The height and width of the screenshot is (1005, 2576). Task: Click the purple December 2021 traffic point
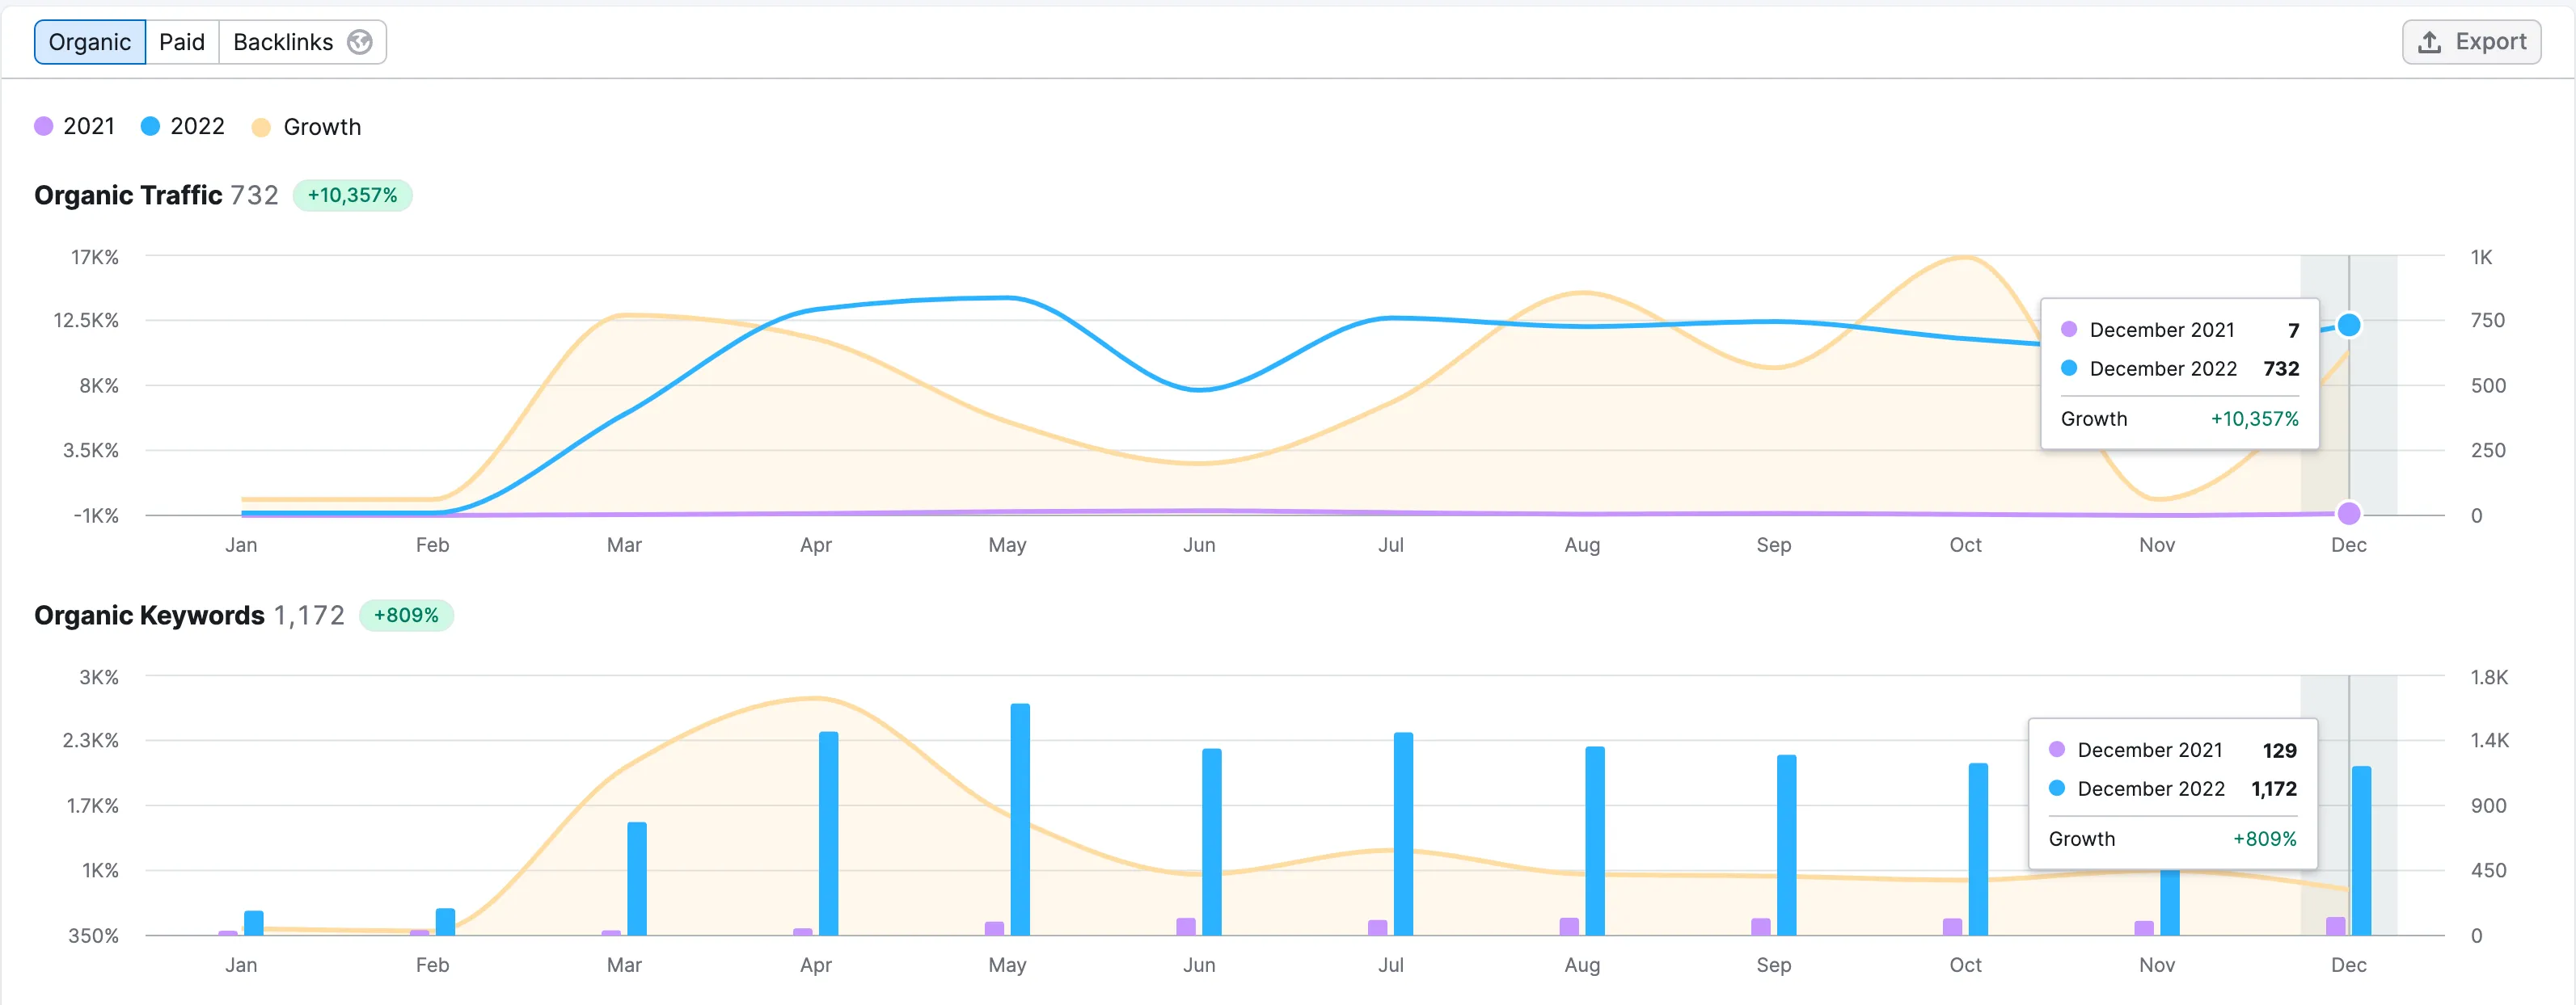(x=2349, y=514)
